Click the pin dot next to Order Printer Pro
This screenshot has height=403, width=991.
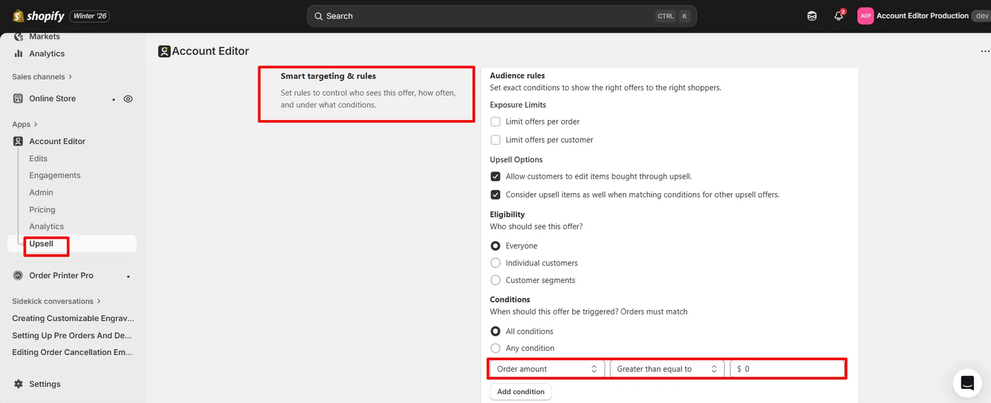(x=128, y=277)
